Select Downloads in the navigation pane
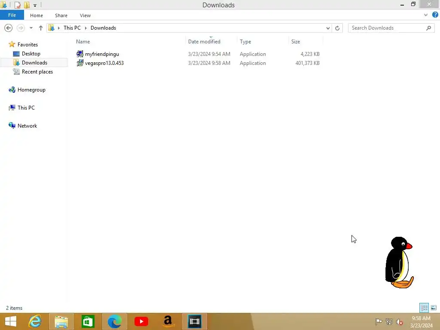The image size is (440, 330). (x=34, y=63)
